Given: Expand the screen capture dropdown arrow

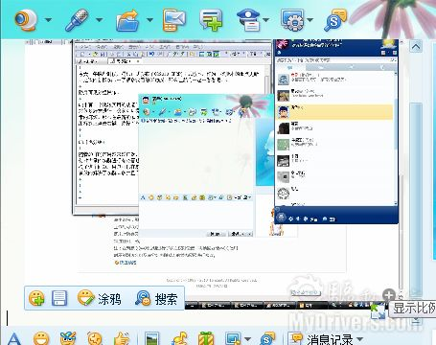Looking at the screenshot, I should click(248, 339).
